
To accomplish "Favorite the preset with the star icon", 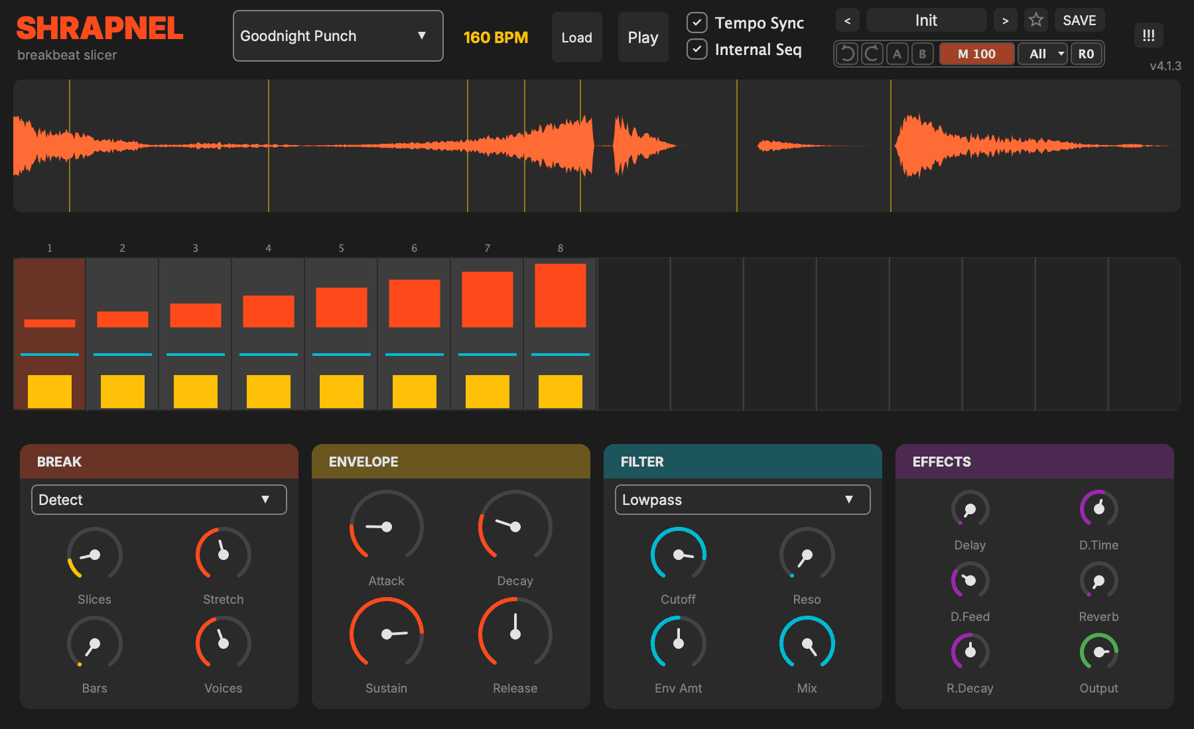I will click(1036, 20).
